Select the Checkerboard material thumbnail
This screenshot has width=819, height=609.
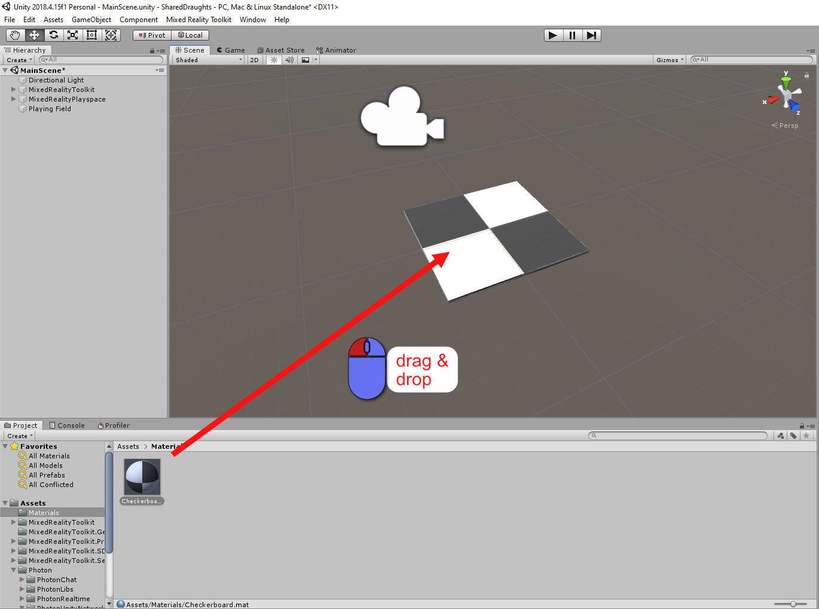click(142, 477)
